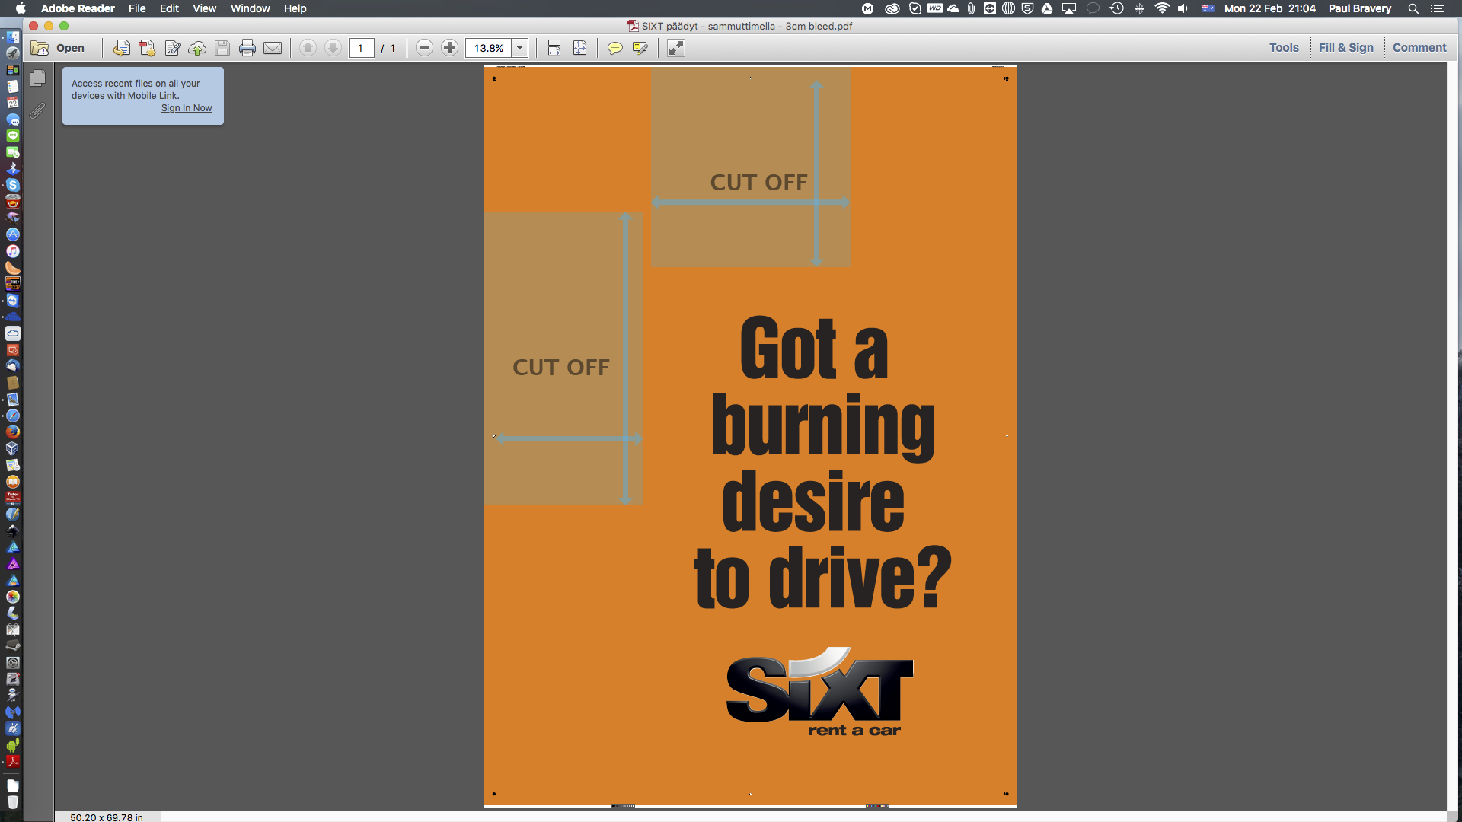Click the Adobe Reader icon in dock
Viewport: 1462px width, 822px height.
tap(13, 761)
